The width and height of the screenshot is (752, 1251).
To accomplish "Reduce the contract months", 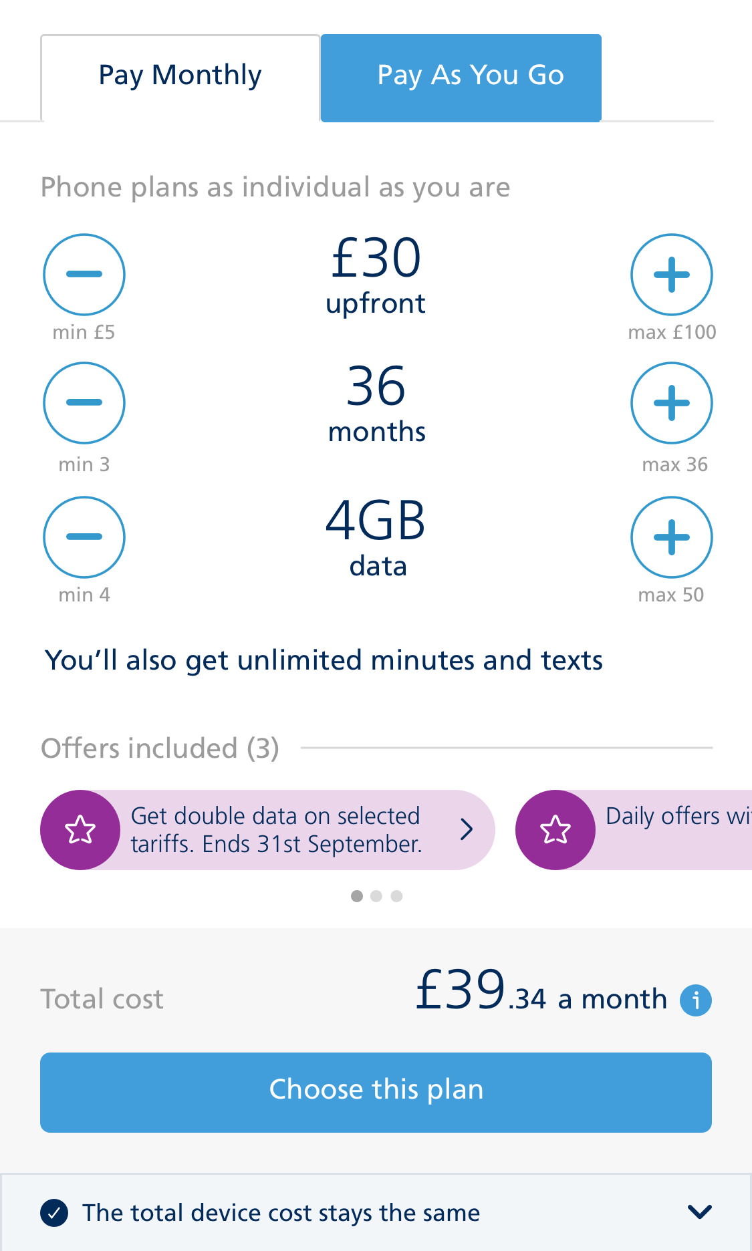I will (84, 403).
